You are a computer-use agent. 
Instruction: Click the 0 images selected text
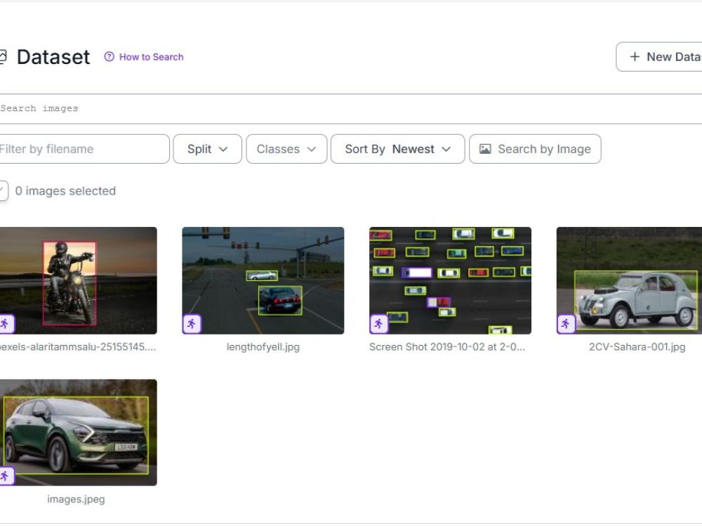click(65, 191)
